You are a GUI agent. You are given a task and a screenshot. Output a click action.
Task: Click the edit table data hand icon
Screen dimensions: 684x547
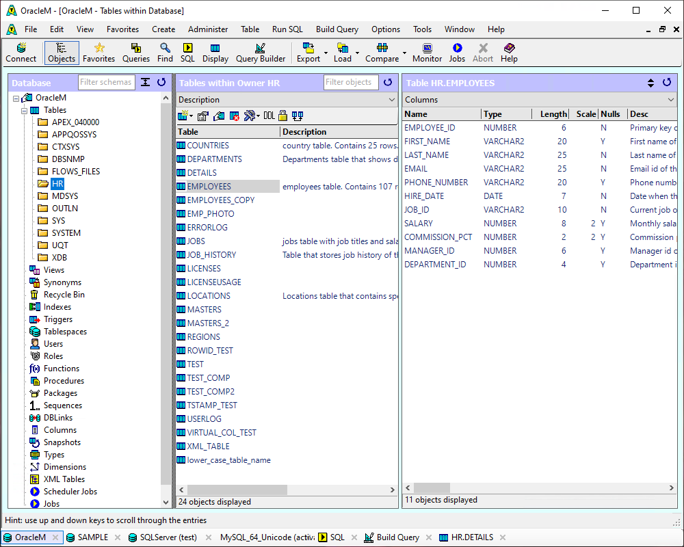coord(219,116)
